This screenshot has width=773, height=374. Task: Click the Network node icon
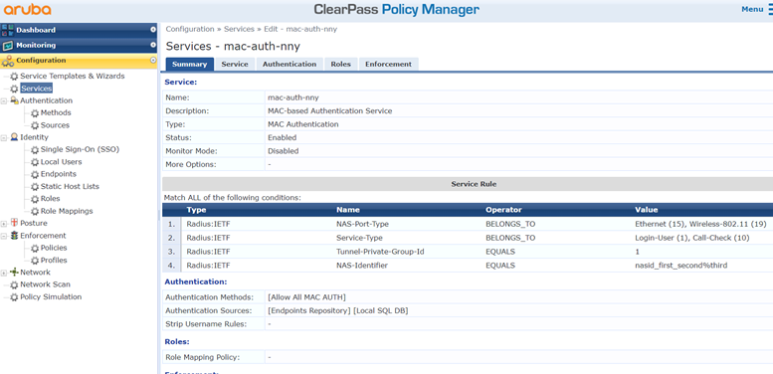pyautogui.click(x=14, y=272)
